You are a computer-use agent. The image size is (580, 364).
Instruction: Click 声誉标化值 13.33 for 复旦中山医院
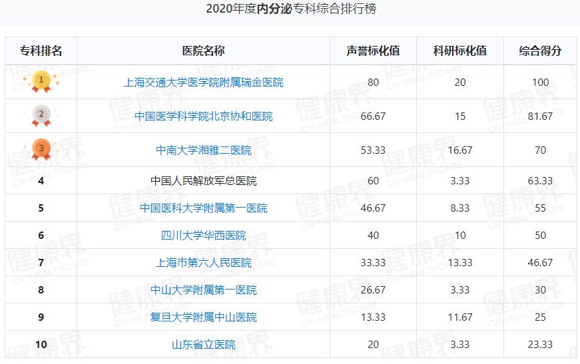coord(373,317)
